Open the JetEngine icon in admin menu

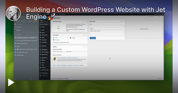(x=40, y=46)
